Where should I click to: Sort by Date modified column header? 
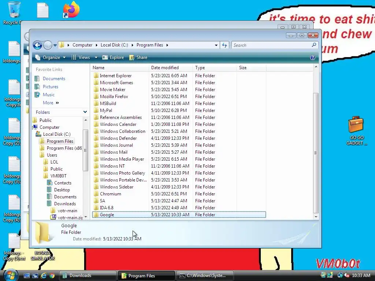[171, 68]
